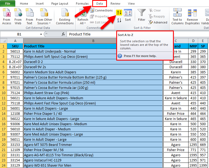Image resolution: width=209 pixels, height=168 pixels.
Task: Expand the Refresh All dropdown arrow
Action: pyautogui.click(x=85, y=23)
